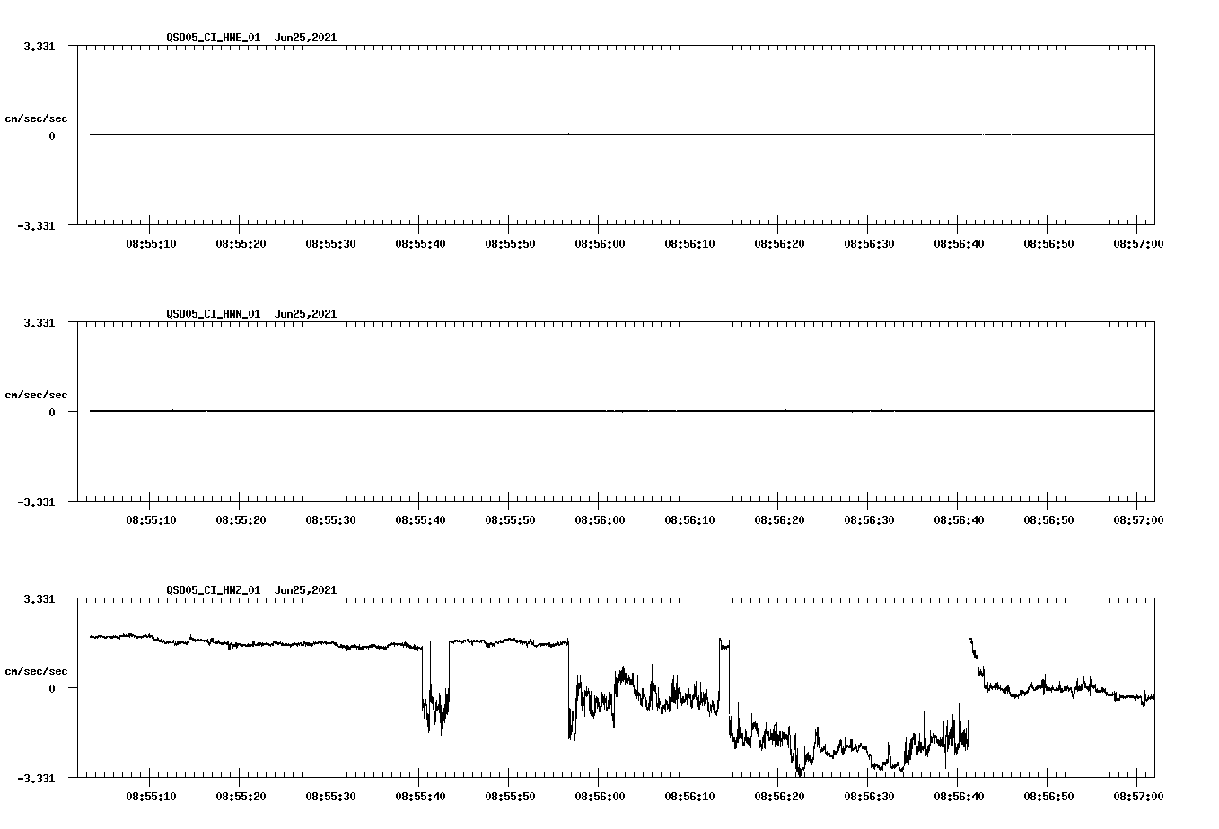Click 08:56:20 time label under HNZ plot
Screen dimensions: 1219x829
[x=779, y=796]
